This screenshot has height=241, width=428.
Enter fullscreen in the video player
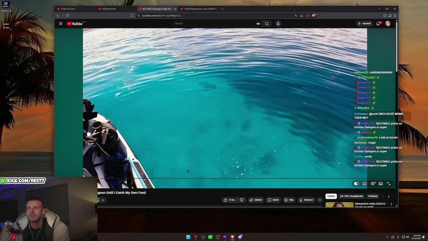389,183
